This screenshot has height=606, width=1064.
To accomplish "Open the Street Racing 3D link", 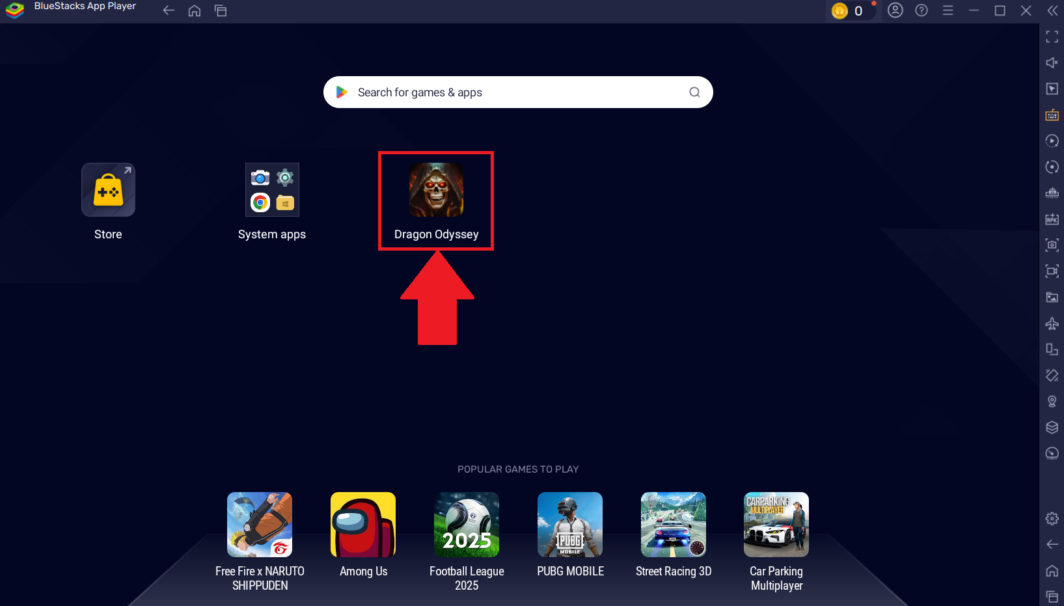I will click(x=674, y=572).
